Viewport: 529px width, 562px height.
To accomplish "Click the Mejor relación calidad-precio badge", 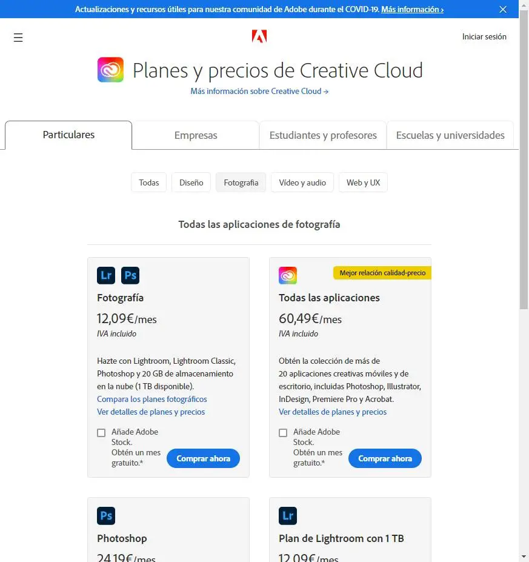I will [x=382, y=273].
